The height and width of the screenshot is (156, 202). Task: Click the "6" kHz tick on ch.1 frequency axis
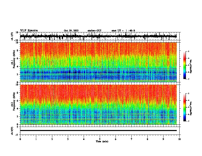pos(18,59)
